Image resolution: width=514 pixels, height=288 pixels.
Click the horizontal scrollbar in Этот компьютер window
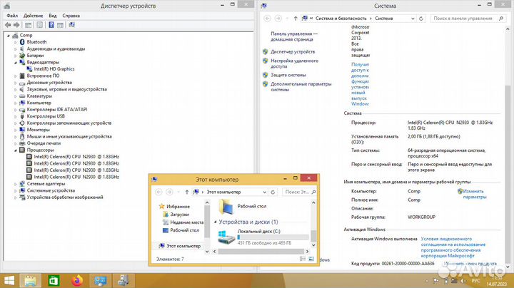click(261, 252)
